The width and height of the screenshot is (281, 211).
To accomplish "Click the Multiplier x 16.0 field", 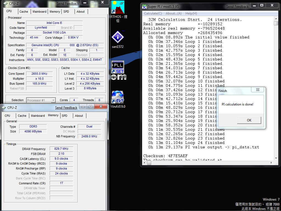I will click(40, 79).
